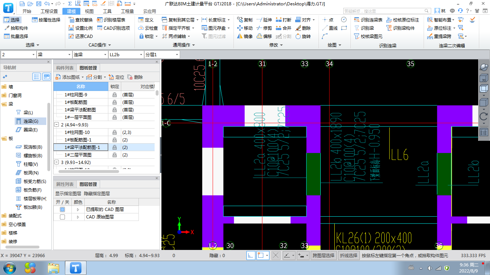Open the 工程设置 ribbon tab

coord(49,11)
